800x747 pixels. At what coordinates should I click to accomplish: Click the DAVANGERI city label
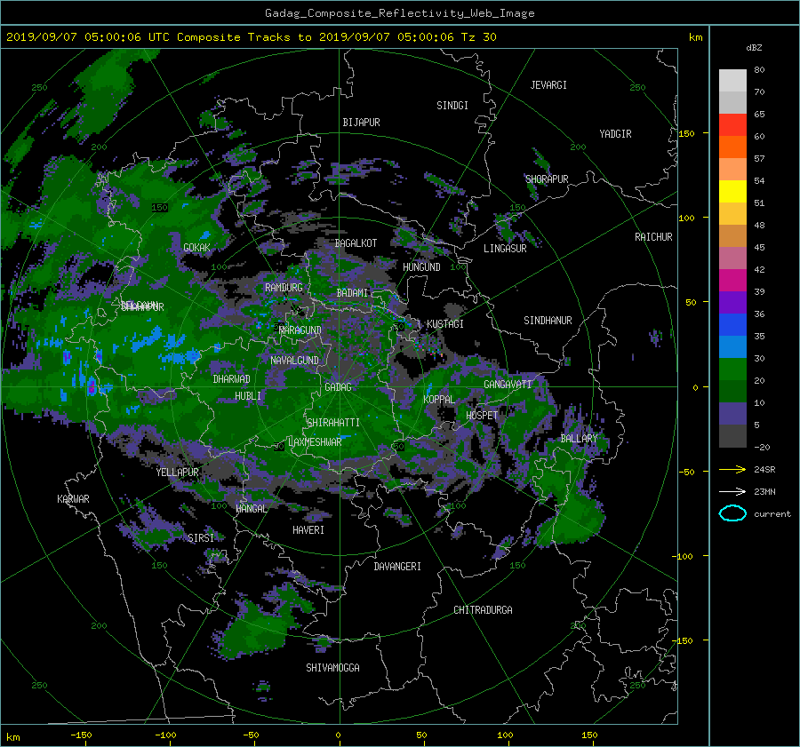[397, 567]
